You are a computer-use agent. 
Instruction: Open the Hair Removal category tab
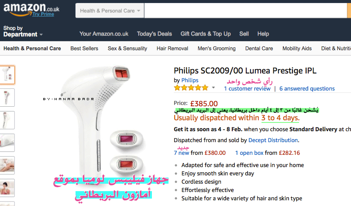[x=172, y=49]
